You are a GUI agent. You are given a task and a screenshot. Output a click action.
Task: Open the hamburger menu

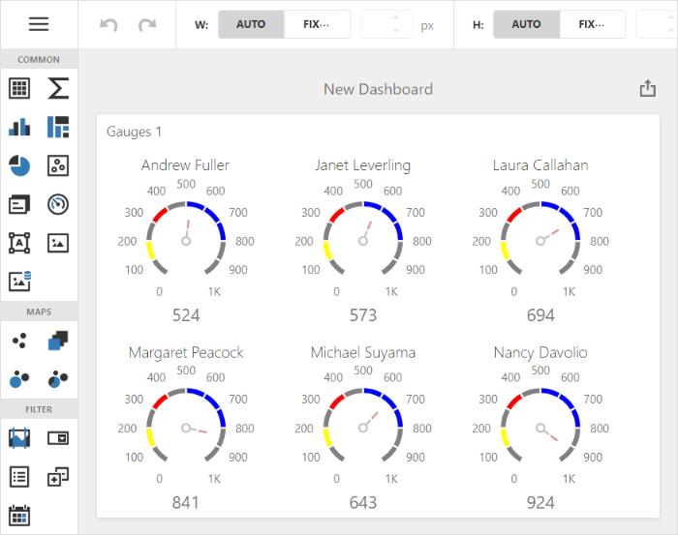pos(39,24)
